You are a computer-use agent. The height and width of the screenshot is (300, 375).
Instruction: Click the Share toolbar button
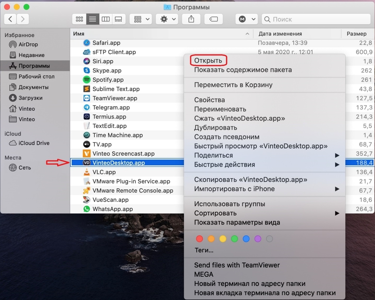pyautogui.click(x=191, y=19)
